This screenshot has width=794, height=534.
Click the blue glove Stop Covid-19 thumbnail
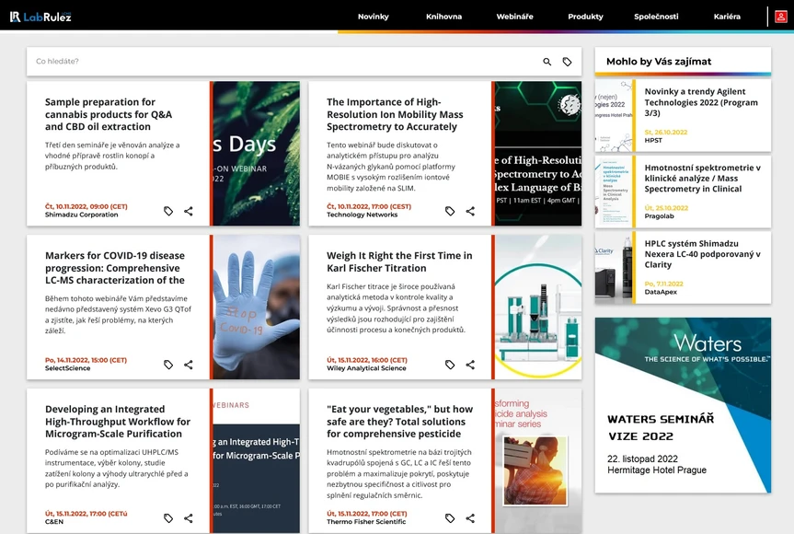coord(256,307)
